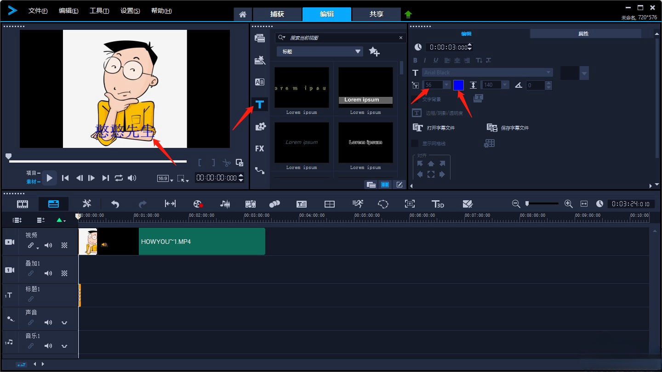
Task: Click the undo arrow in timeline toolbar
Action: tap(115, 204)
